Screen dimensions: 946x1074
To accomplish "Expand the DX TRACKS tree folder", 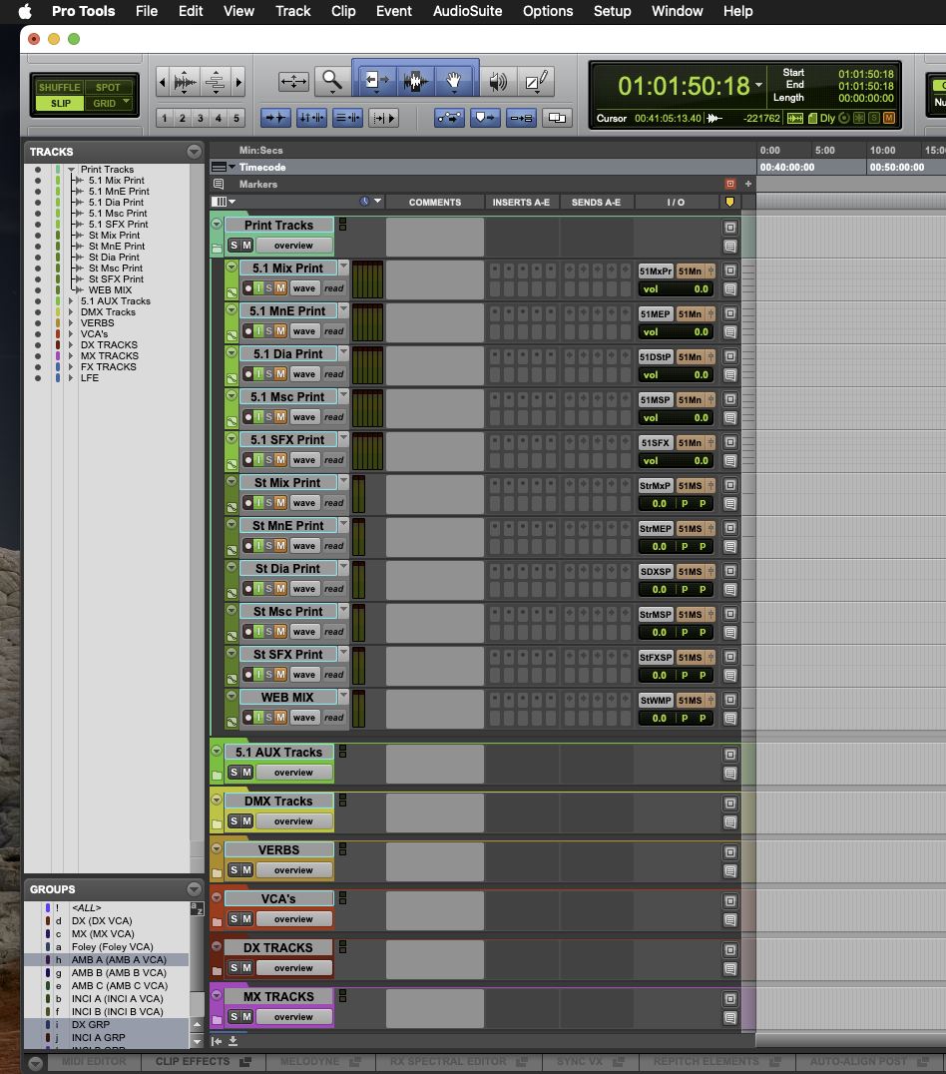I will tap(71, 344).
